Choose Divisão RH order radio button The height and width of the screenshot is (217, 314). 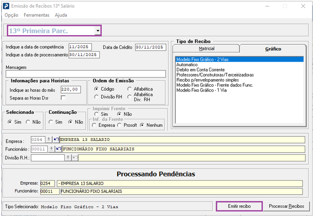[96, 97]
